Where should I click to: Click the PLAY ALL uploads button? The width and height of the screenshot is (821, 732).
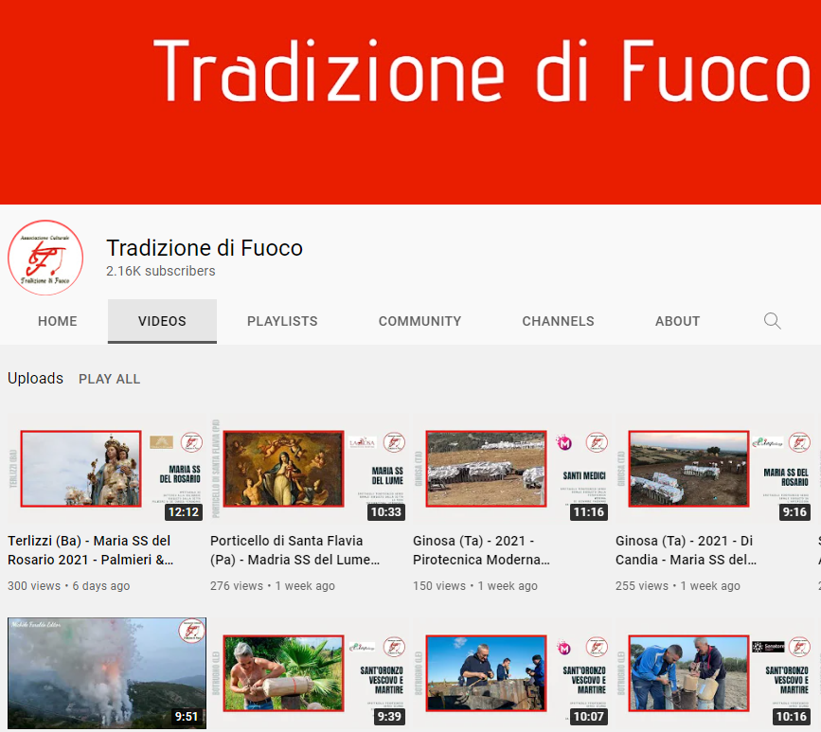click(109, 379)
